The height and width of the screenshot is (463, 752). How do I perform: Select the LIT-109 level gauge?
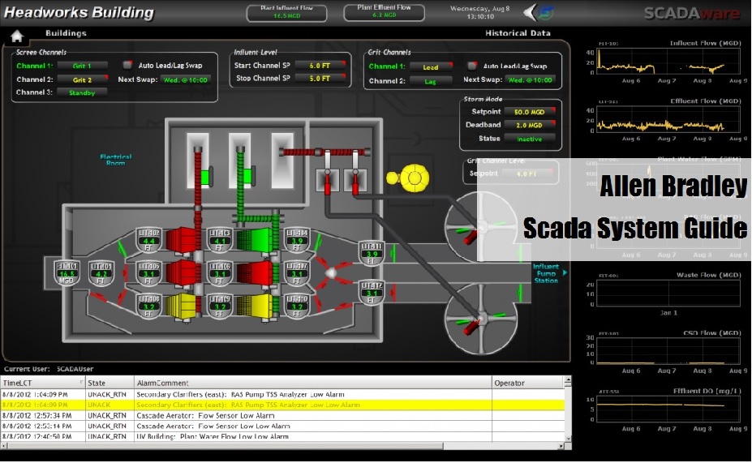pos(220,306)
